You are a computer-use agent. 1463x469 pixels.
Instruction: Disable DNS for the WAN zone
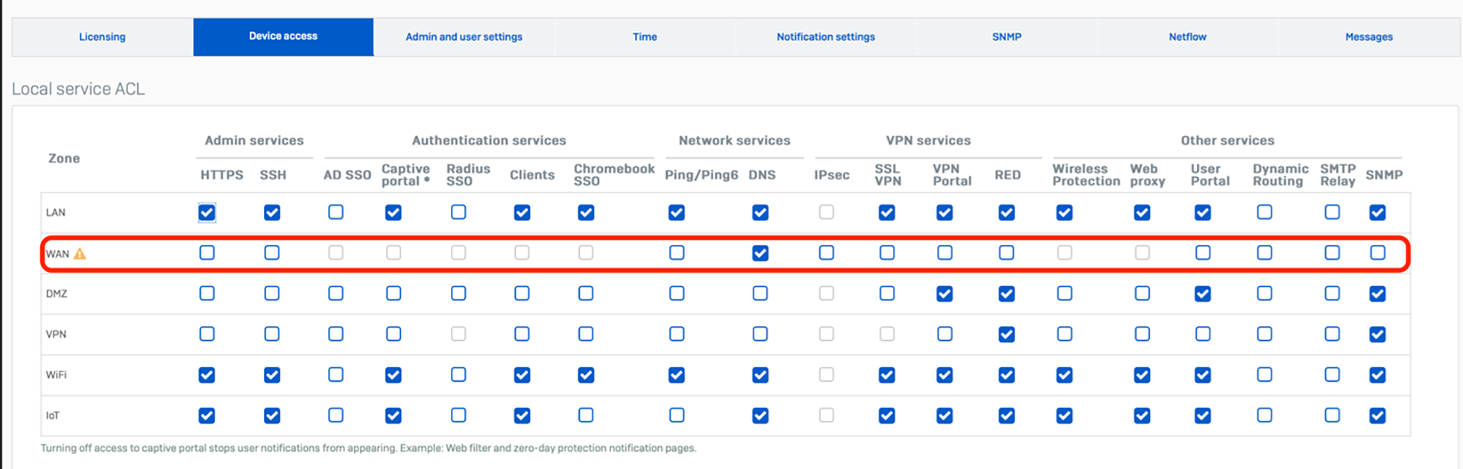click(760, 253)
